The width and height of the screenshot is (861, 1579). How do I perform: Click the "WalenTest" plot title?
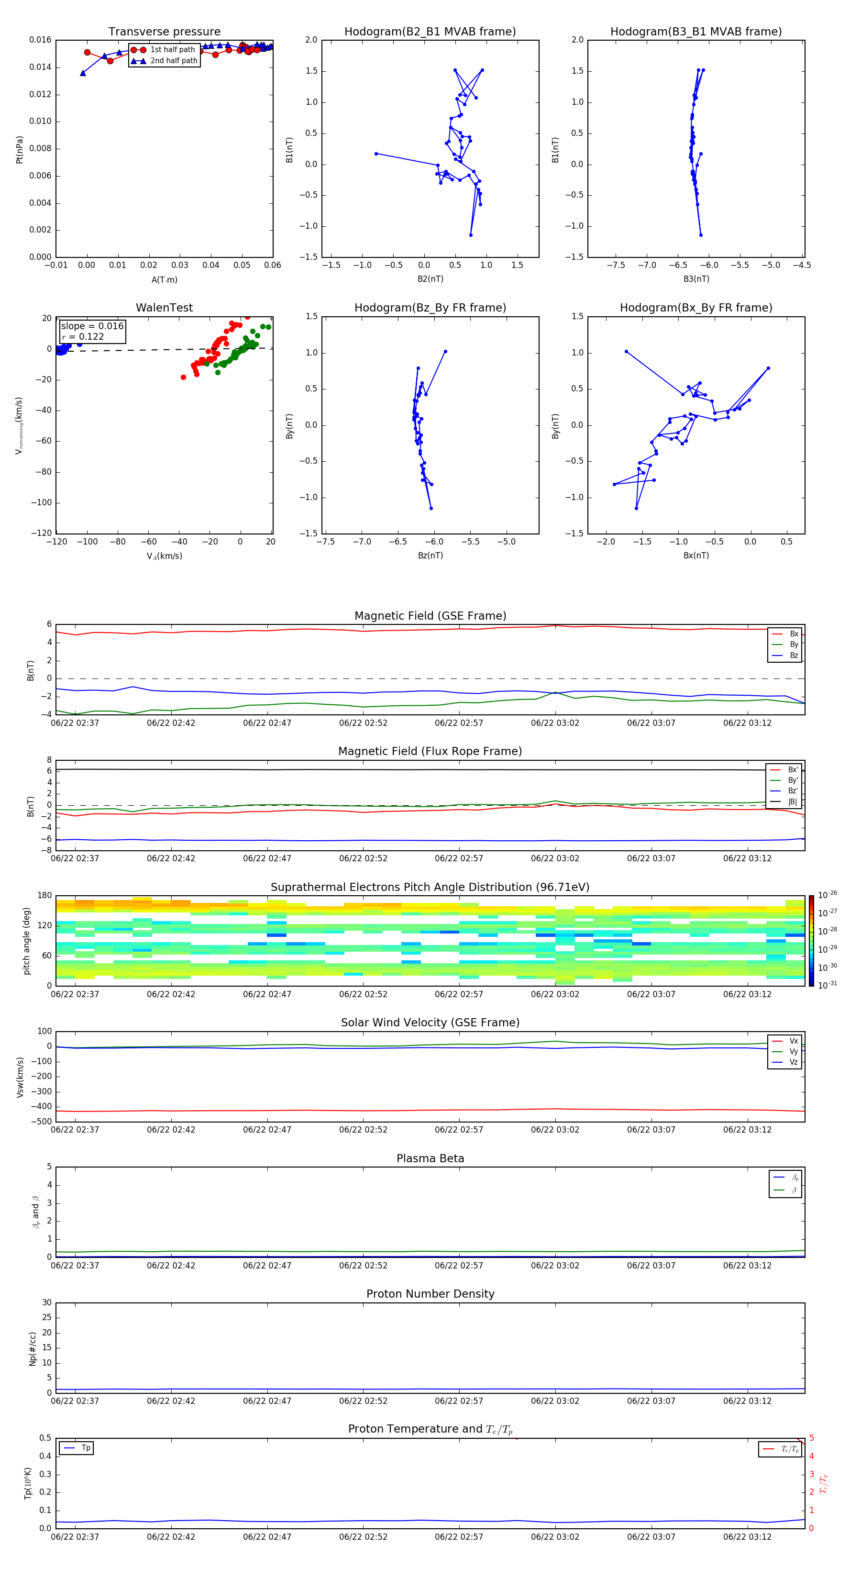[x=164, y=308]
